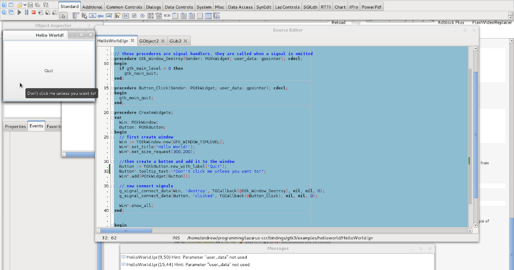This screenshot has width=514, height=270.
Task: Expand the Open recent files dropdown arrow
Action: pos(25,5)
